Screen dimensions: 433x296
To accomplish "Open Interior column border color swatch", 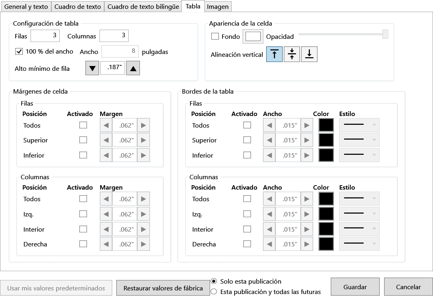I will click(326, 229).
